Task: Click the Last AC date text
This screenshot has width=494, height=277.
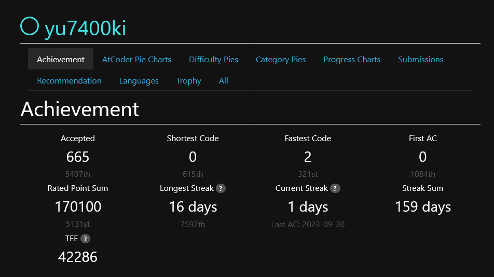Action: pos(308,225)
